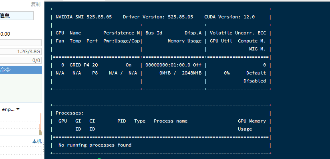Click the empty CPU usage bar

21,42
